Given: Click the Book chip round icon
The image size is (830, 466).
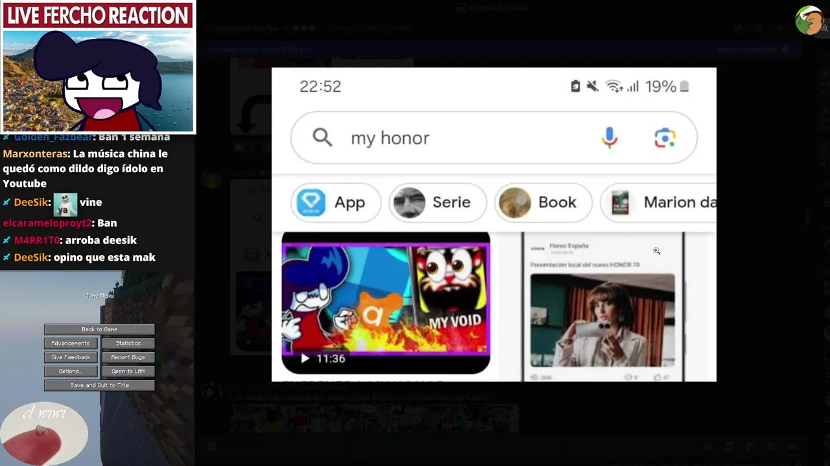Looking at the screenshot, I should click(515, 203).
